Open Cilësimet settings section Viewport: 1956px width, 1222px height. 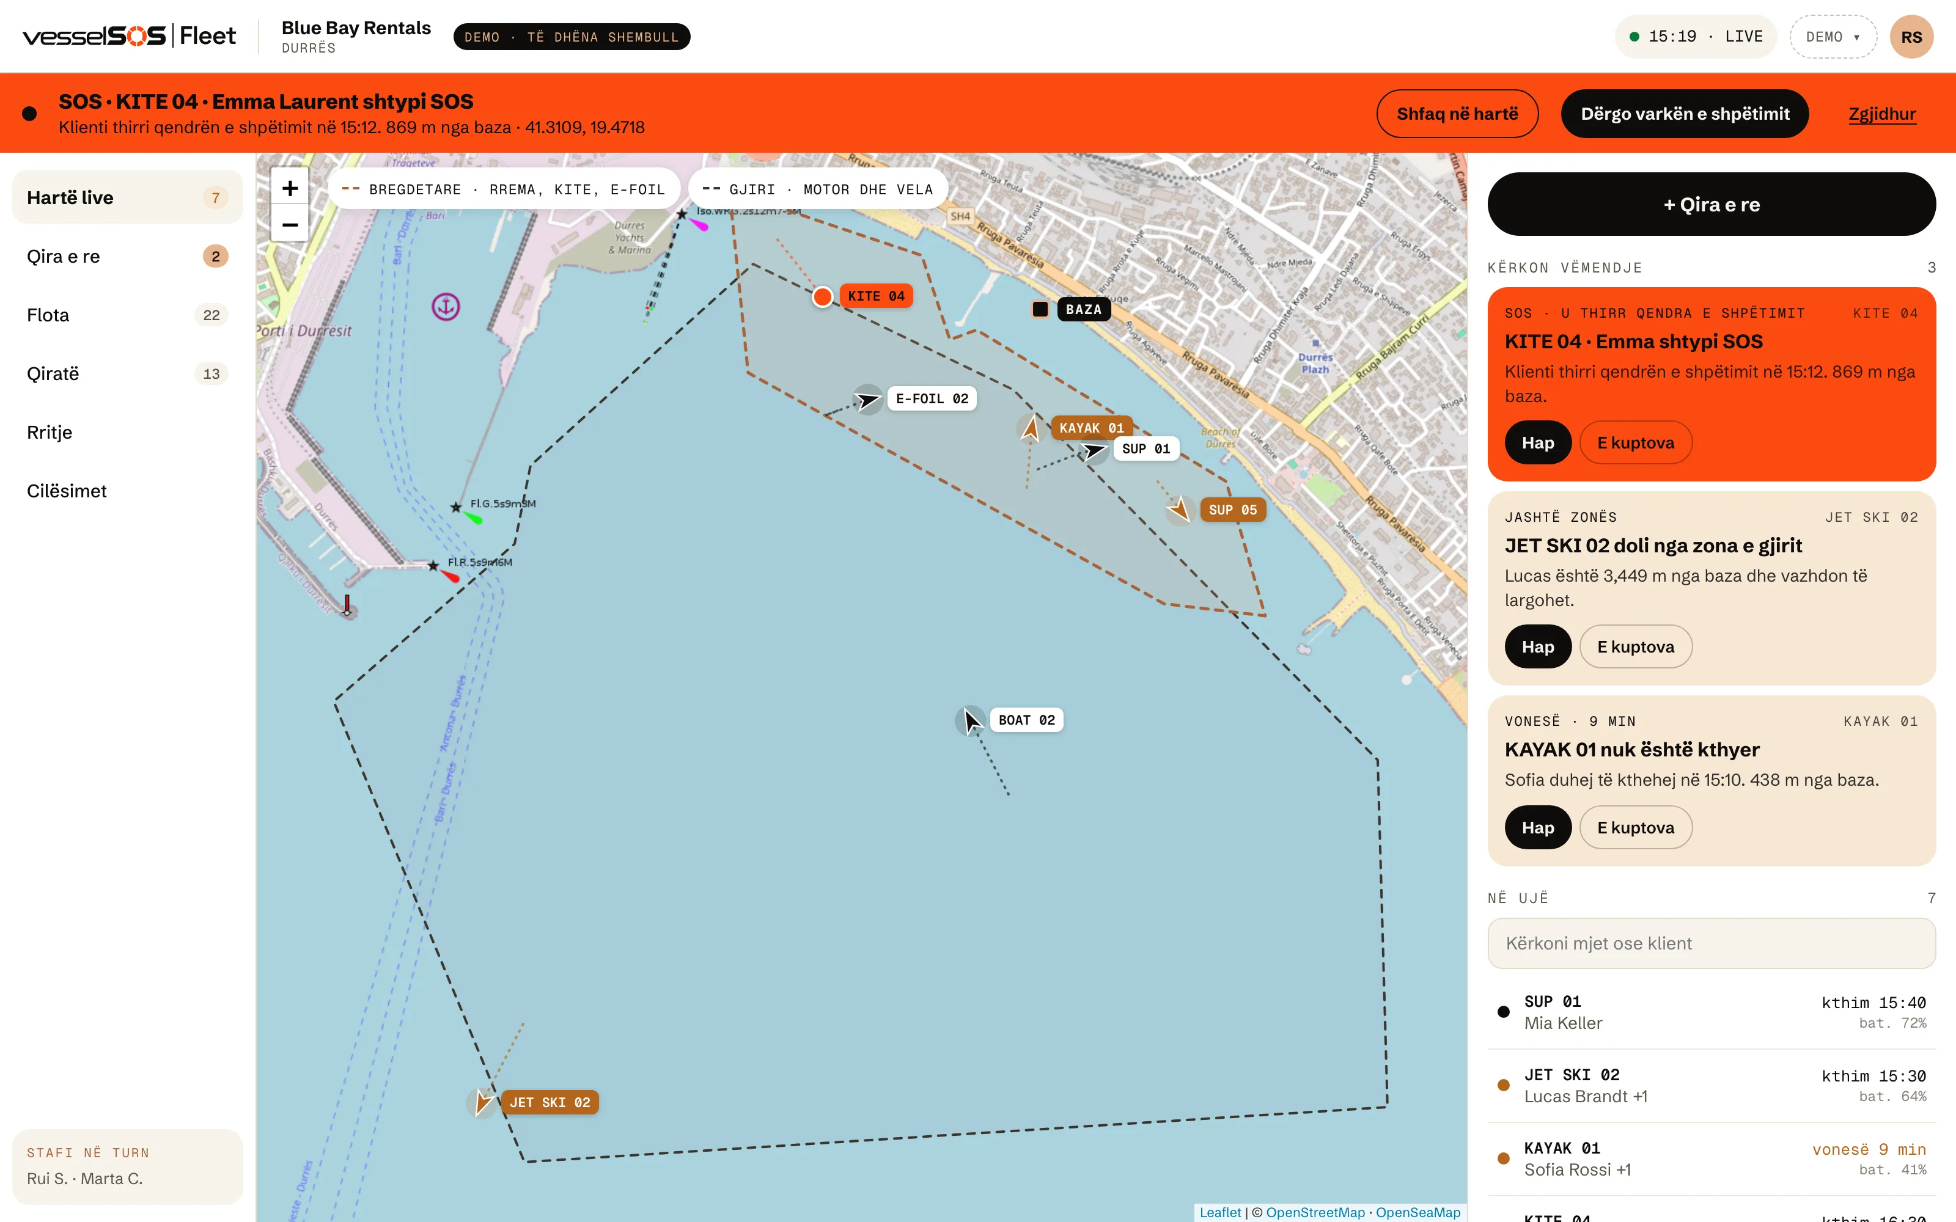pos(128,491)
